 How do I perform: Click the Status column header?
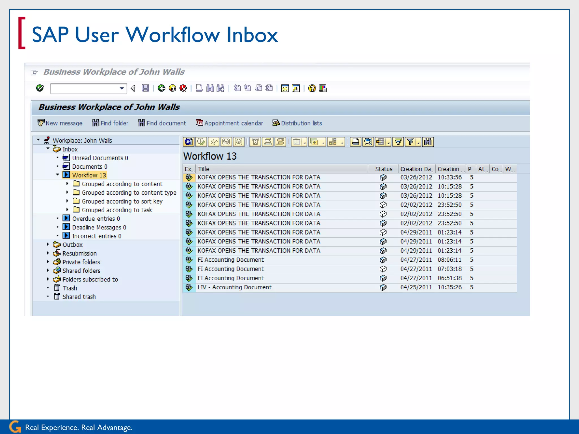pos(383,169)
